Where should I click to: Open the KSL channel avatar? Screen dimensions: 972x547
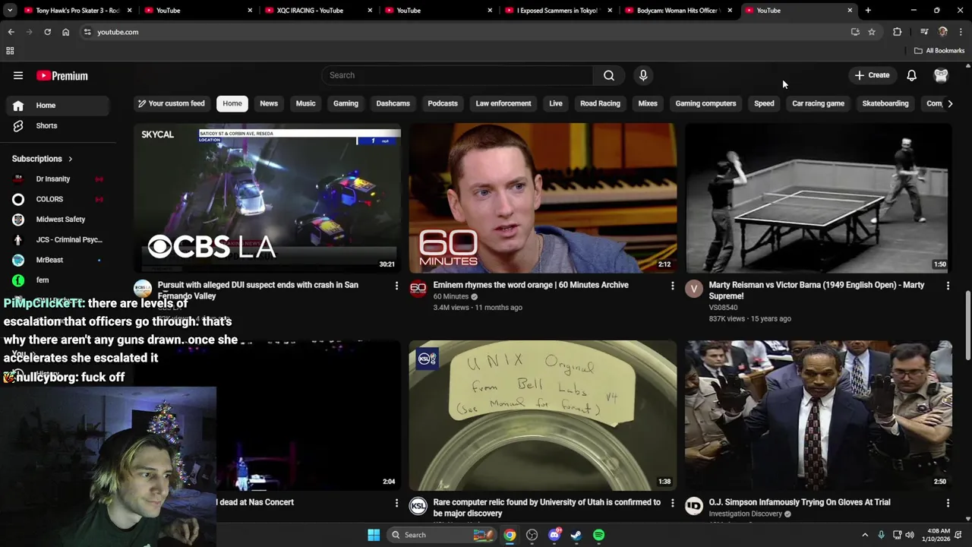tap(418, 506)
